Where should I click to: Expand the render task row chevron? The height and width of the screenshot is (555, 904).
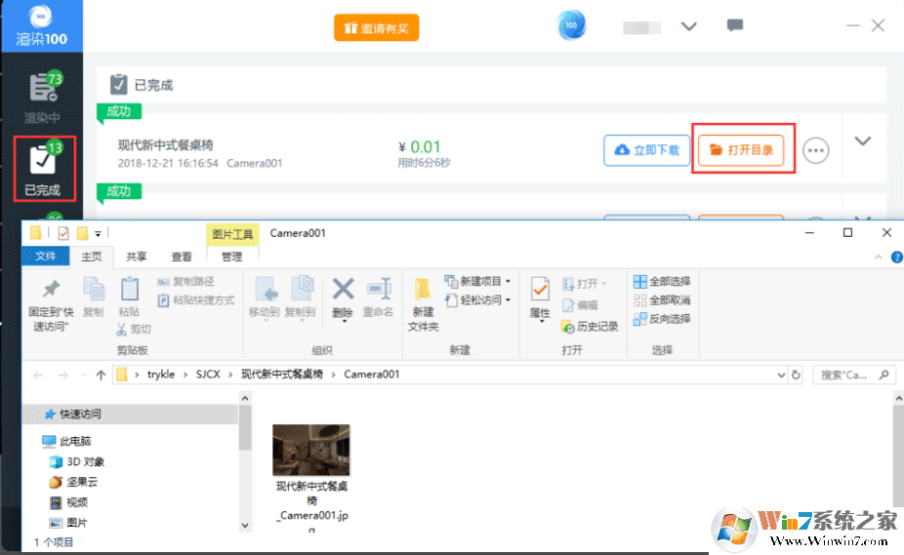862,141
